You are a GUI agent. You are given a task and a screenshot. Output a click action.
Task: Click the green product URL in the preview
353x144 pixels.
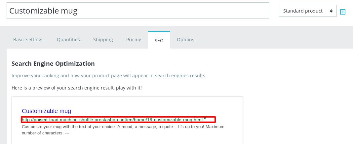(112, 120)
